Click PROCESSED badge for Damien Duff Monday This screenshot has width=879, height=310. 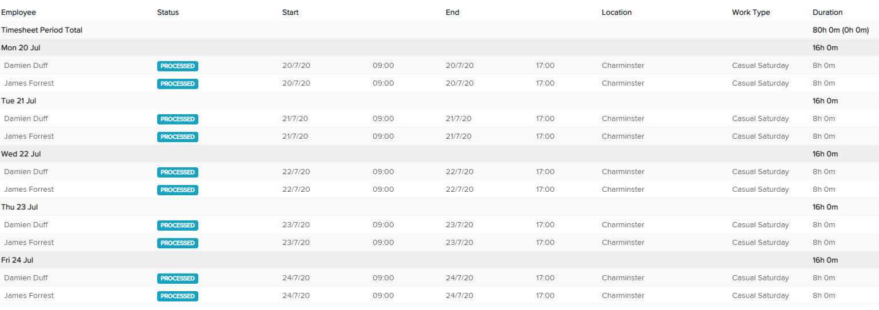click(178, 66)
